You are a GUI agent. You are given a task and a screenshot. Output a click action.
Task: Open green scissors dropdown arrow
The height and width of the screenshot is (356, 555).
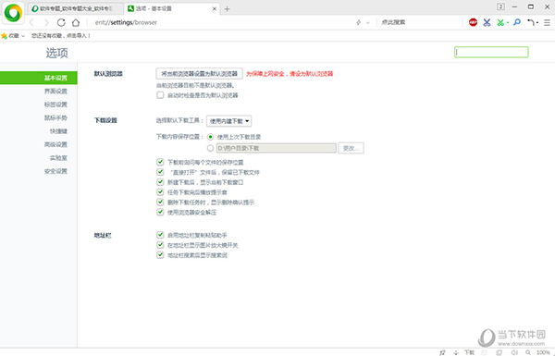[x=508, y=22]
